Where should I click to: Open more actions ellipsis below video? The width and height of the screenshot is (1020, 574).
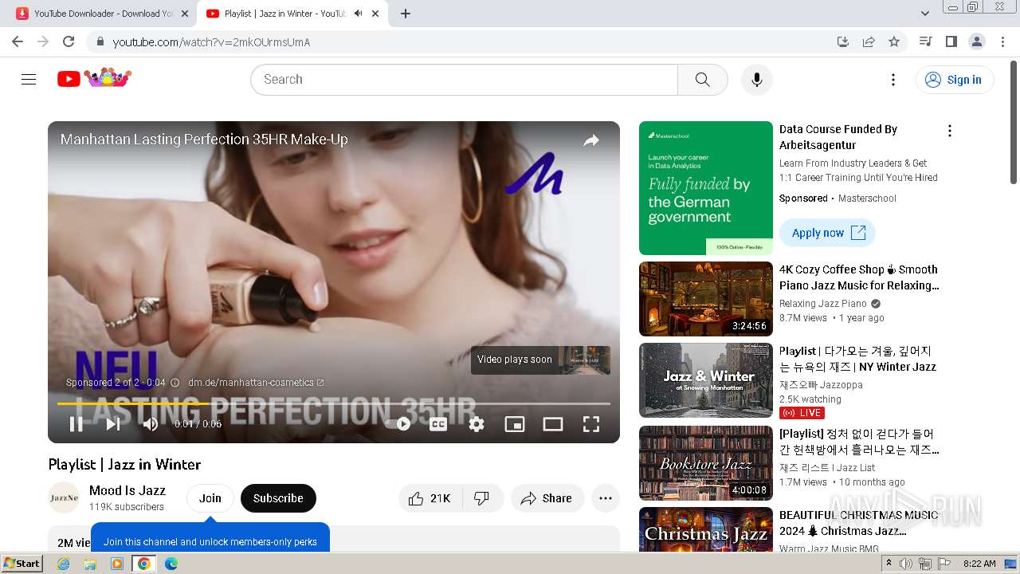606,498
